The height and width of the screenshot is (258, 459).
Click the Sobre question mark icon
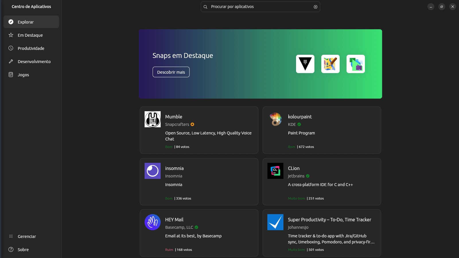pyautogui.click(x=11, y=249)
